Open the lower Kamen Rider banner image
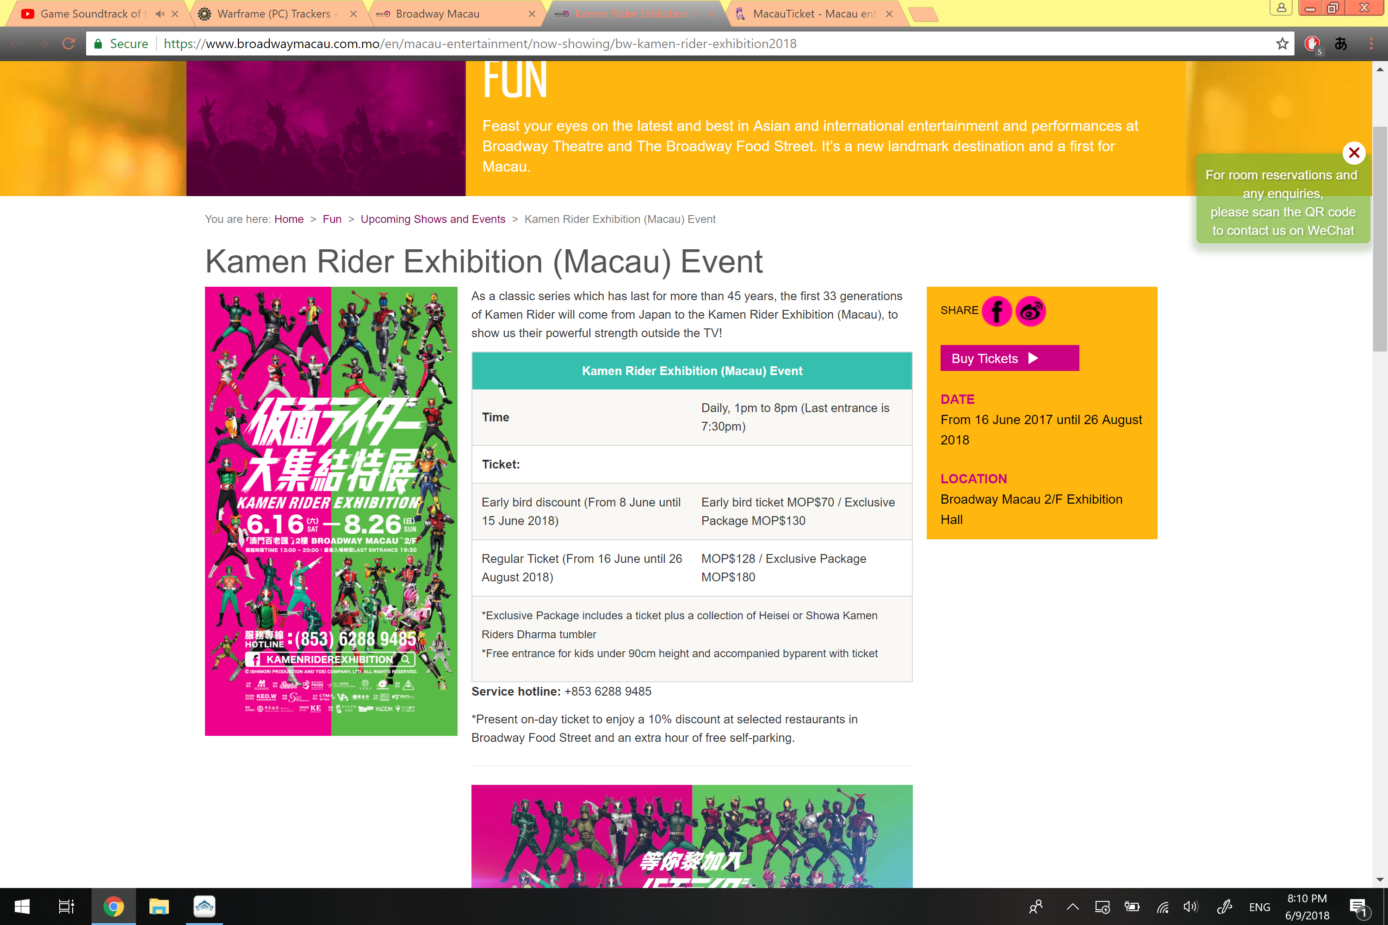The width and height of the screenshot is (1388, 925). 692,836
